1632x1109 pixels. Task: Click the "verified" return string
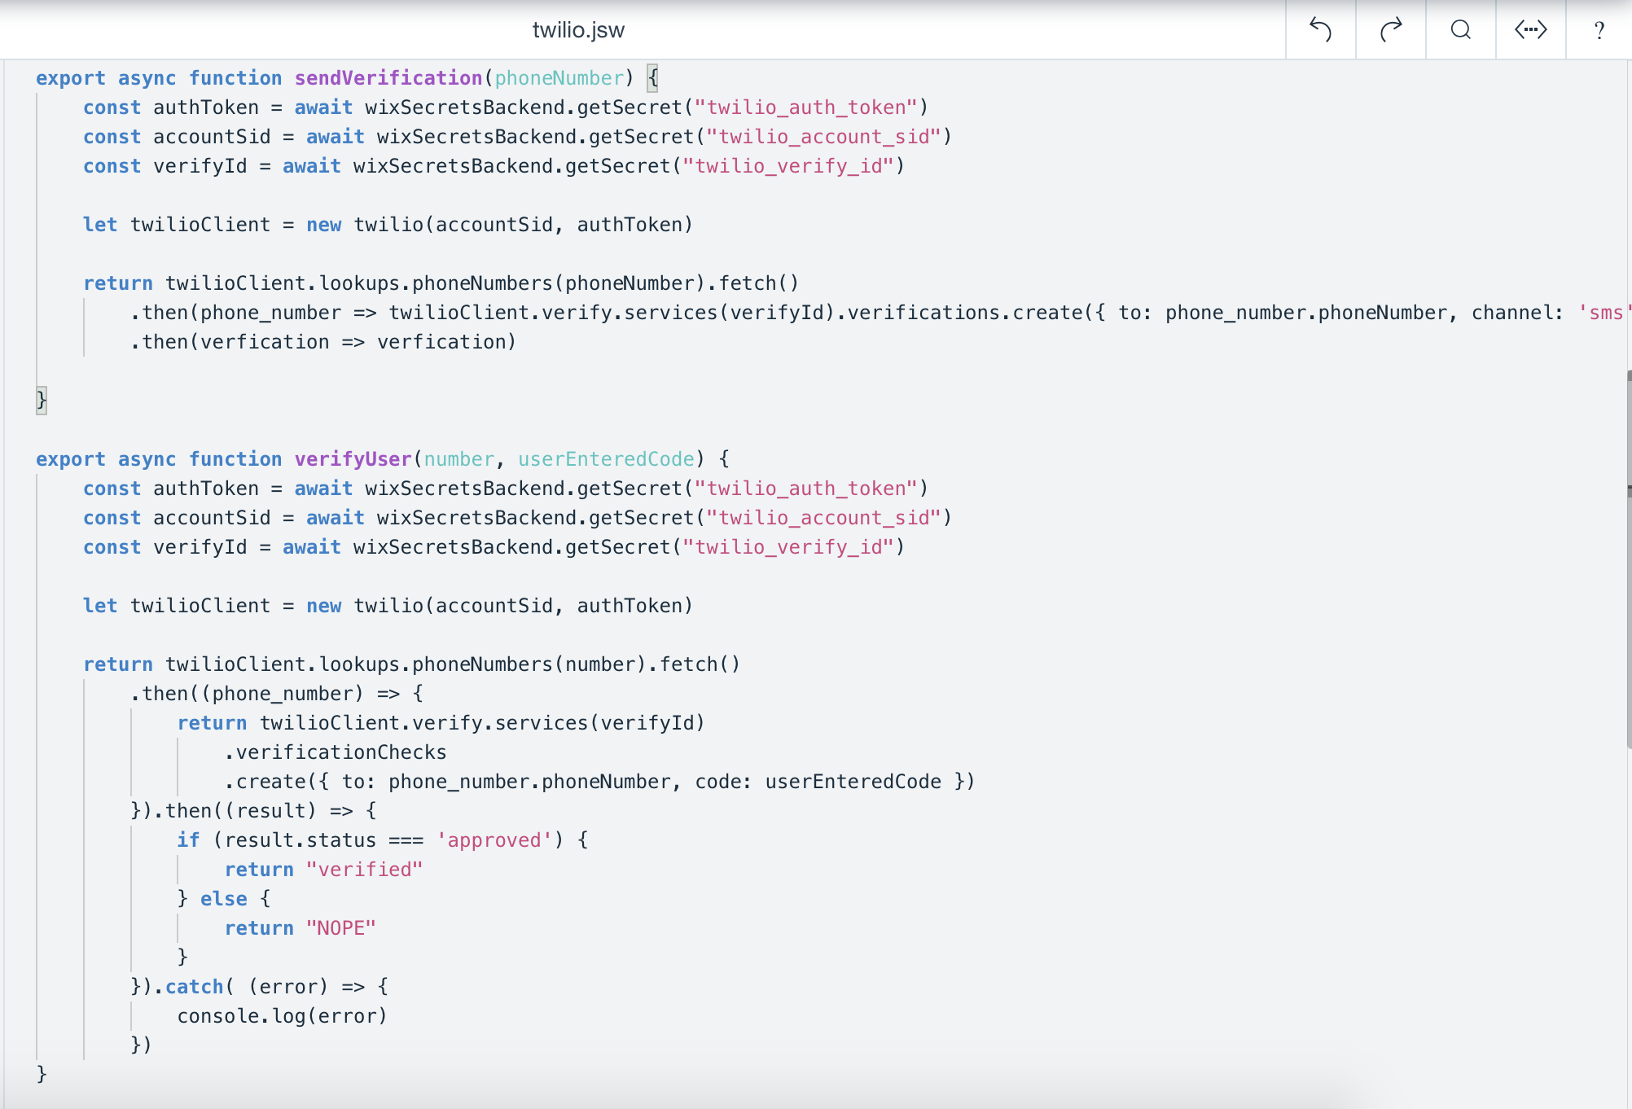[364, 870]
